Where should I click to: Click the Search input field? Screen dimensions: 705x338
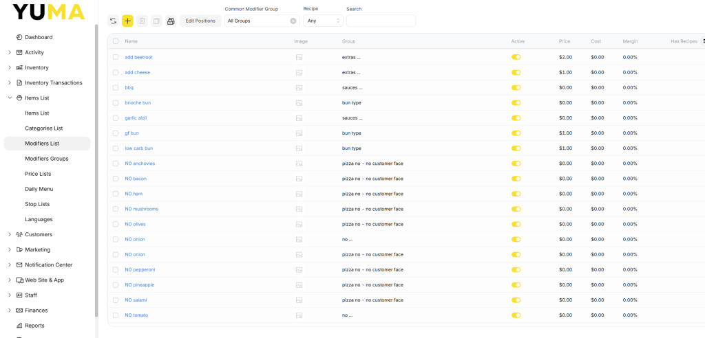[381, 21]
